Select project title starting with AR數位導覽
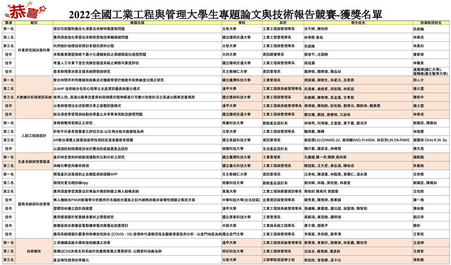The image size is (451, 265). coord(93,140)
